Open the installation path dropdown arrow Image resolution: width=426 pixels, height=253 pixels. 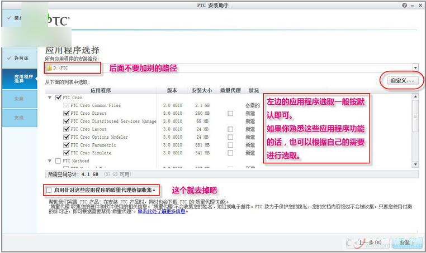click(x=415, y=68)
